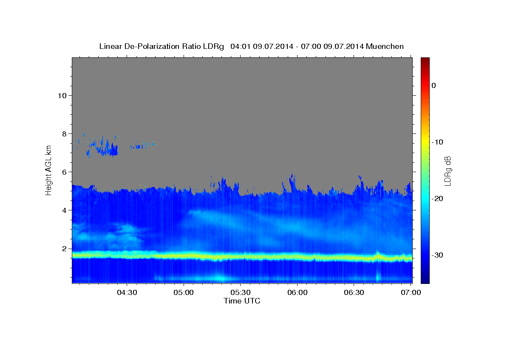Click the 'LDRg dB' colorbar title
Viewport: 510px width, 340px height.
coord(448,170)
